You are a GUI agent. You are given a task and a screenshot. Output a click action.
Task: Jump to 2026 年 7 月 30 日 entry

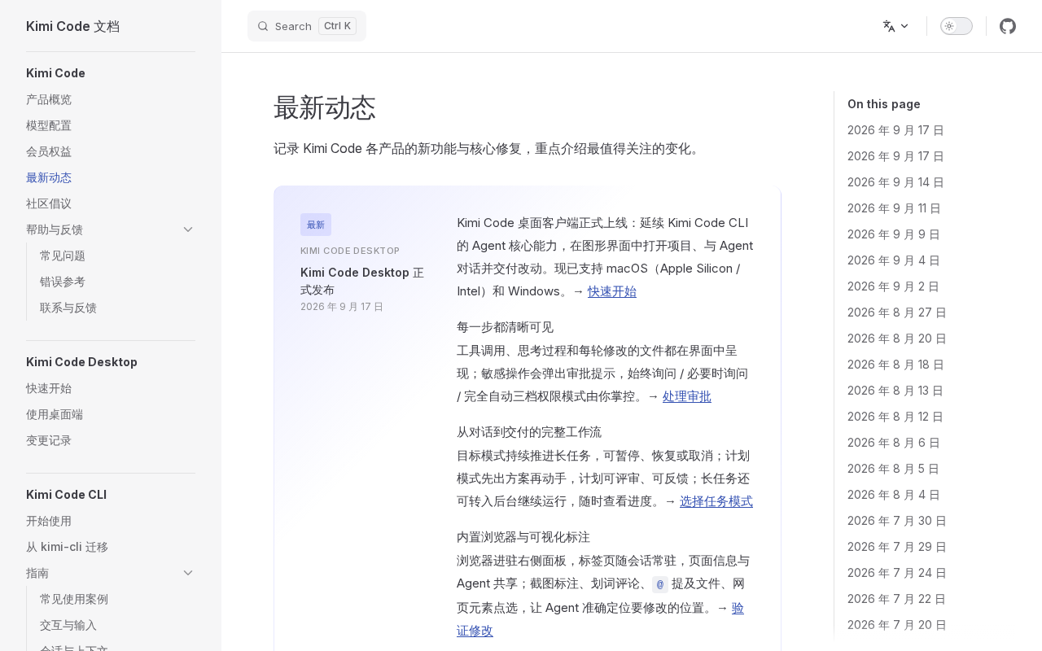(897, 521)
